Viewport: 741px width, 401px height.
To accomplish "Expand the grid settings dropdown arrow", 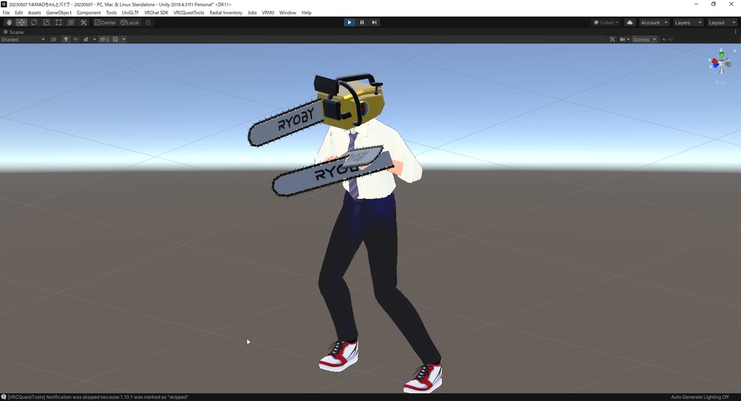I will coord(124,40).
